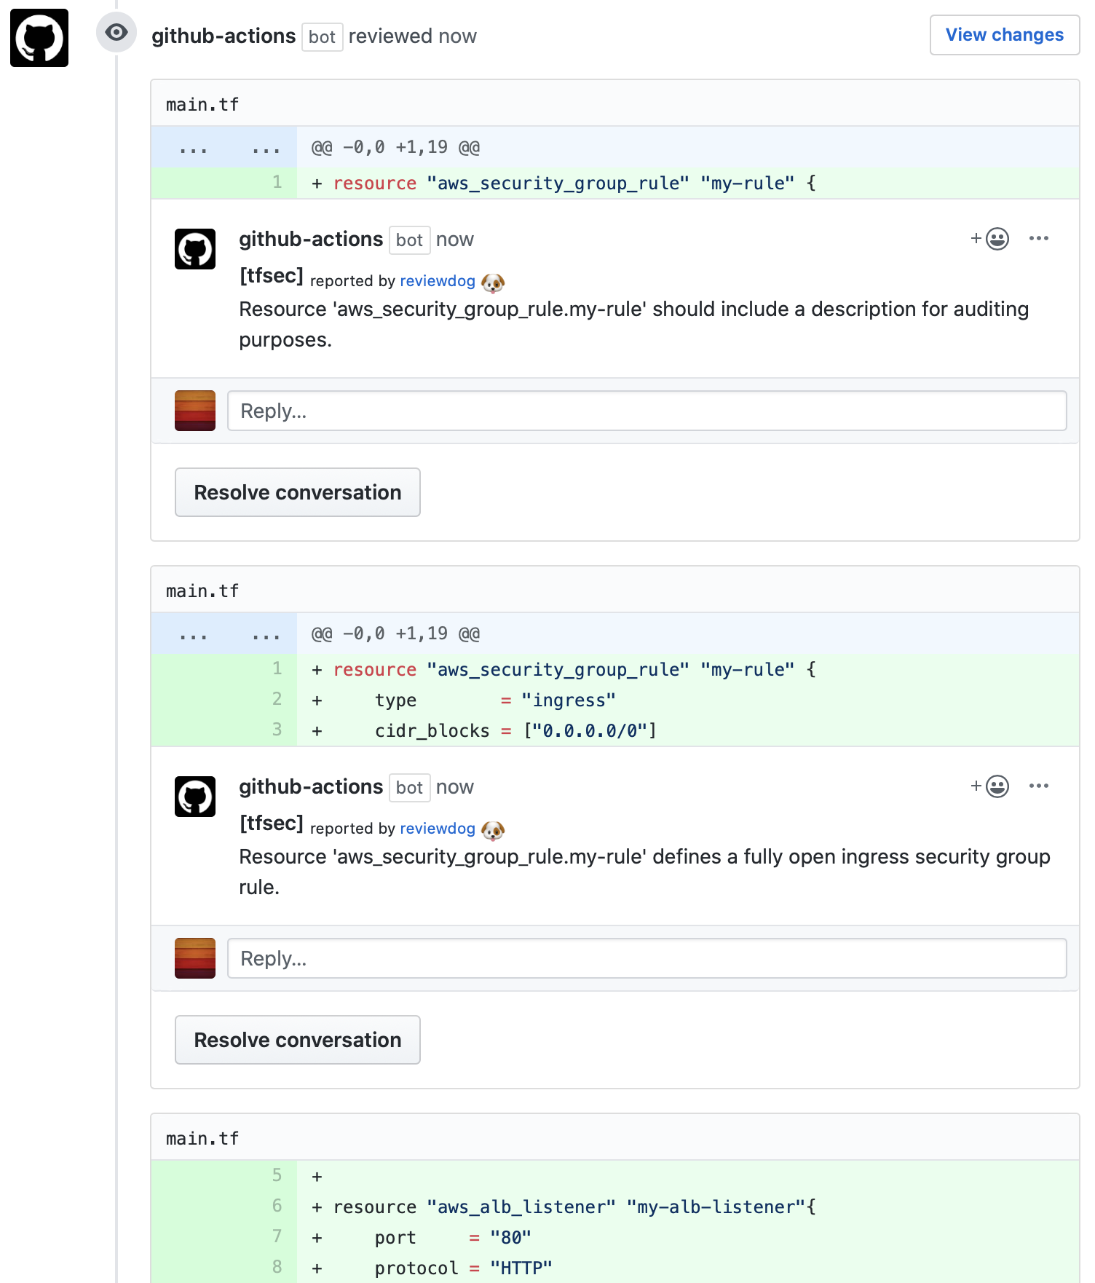Click Reply field under description-auditing comment

647,411
